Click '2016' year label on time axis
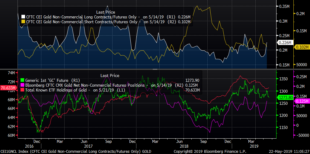Viewport: 310px width, 154px height. 29,146
